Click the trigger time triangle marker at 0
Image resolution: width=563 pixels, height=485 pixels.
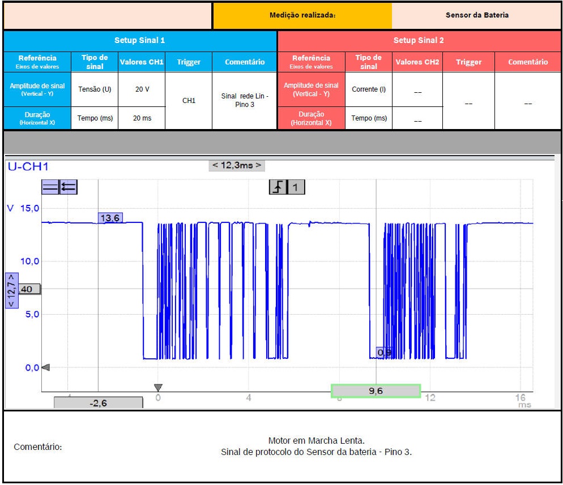(x=158, y=388)
